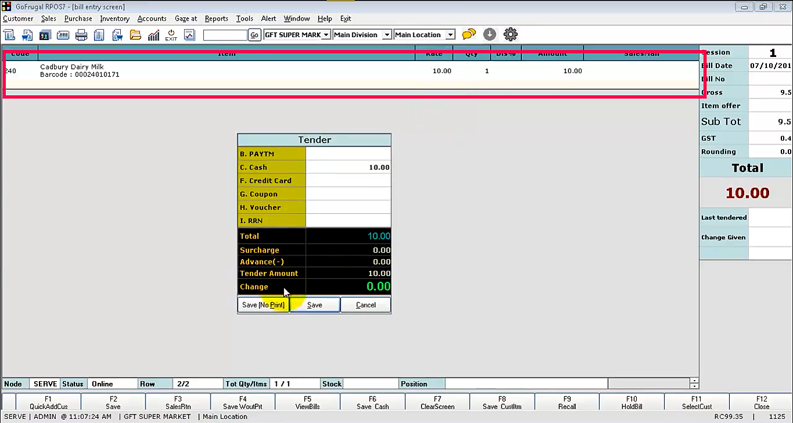
Task: Open the Help menu
Action: [325, 19]
